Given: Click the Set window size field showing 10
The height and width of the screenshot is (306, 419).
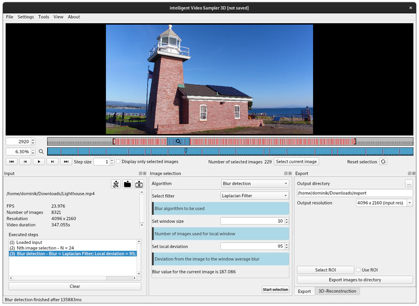Looking at the screenshot, I should (x=253, y=221).
